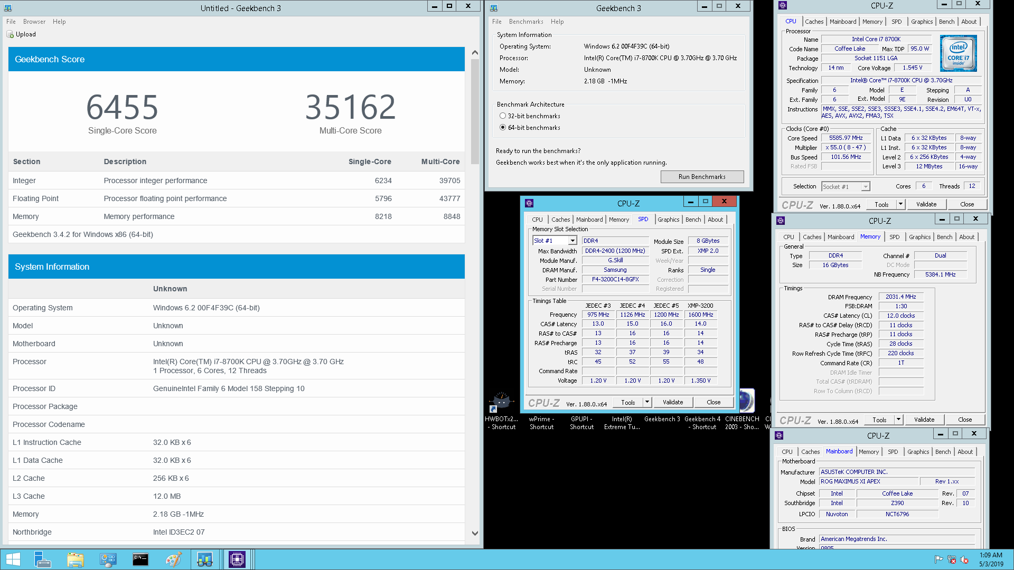1014x570 pixels.
Task: Open Control Panel icon on the taskbar
Action: [x=108, y=559]
